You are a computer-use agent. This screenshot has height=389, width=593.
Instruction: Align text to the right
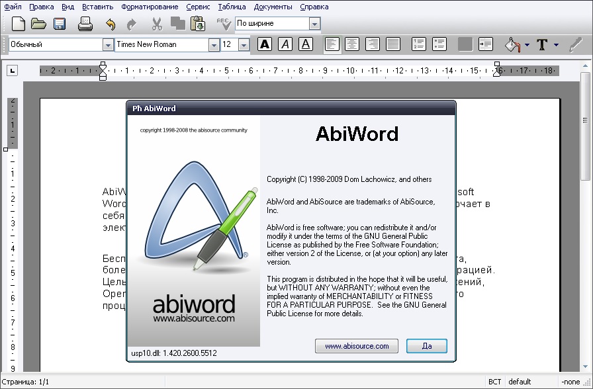373,44
